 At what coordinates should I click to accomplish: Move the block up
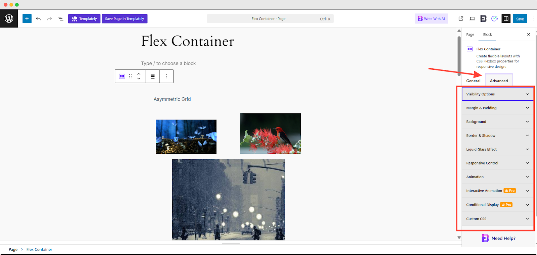[139, 74]
